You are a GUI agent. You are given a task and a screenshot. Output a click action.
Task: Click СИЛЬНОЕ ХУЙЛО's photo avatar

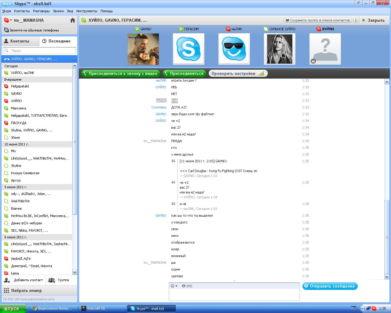[280, 49]
